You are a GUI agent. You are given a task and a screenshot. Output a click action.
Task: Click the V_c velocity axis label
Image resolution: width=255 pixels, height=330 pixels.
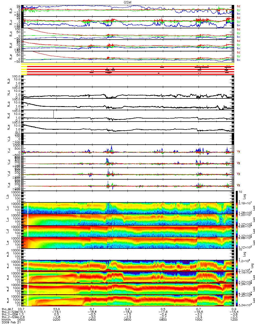click(x=8, y=151)
